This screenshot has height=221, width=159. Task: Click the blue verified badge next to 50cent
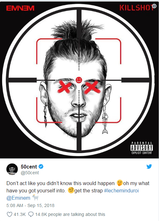pos(41,167)
